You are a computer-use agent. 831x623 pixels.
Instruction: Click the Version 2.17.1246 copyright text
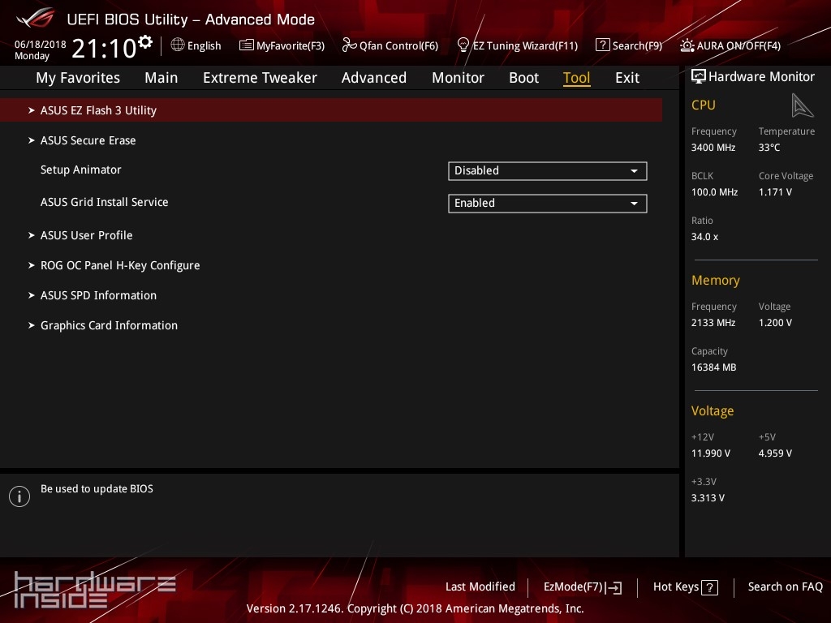coord(415,608)
